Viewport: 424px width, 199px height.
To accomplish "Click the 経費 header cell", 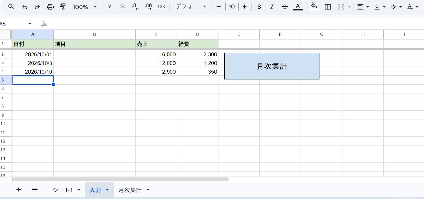I will point(197,44).
